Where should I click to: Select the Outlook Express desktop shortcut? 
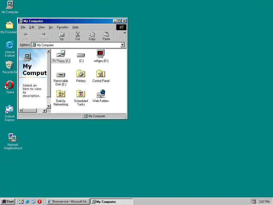pyautogui.click(x=10, y=113)
